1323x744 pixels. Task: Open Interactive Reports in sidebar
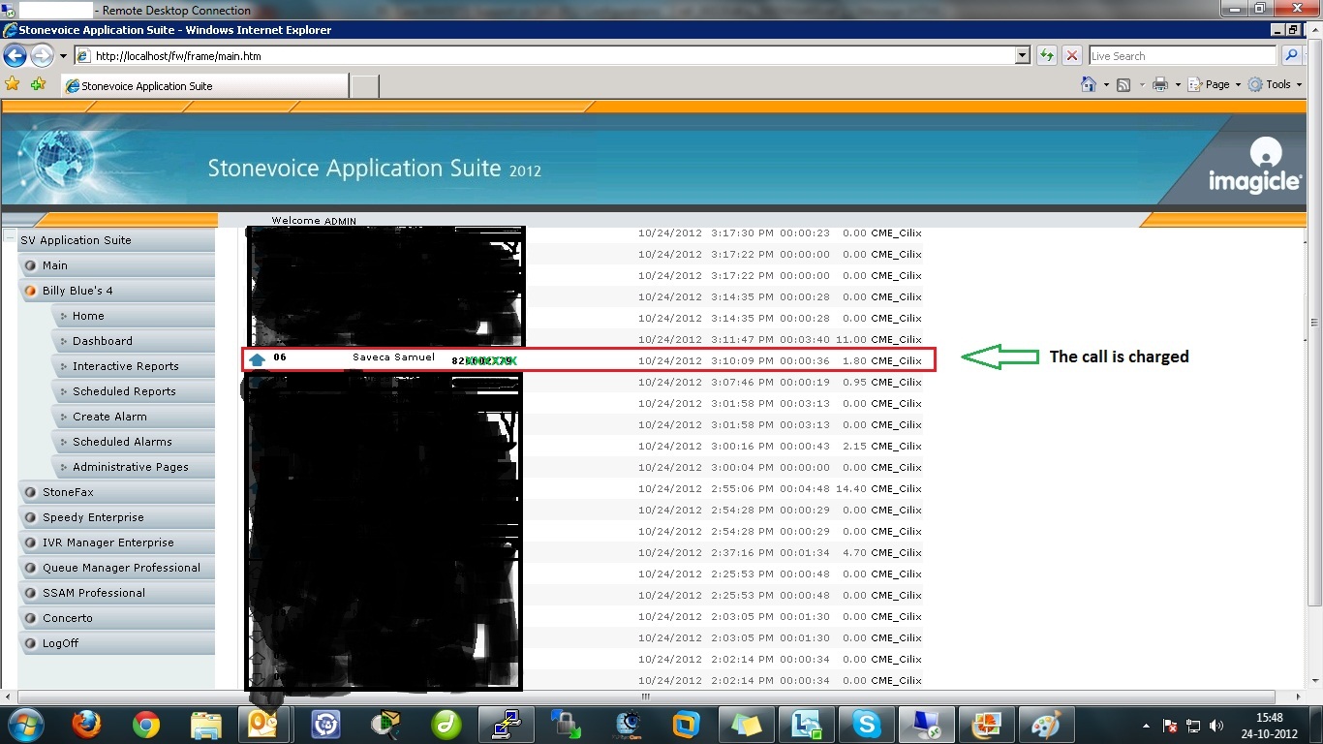(134, 366)
